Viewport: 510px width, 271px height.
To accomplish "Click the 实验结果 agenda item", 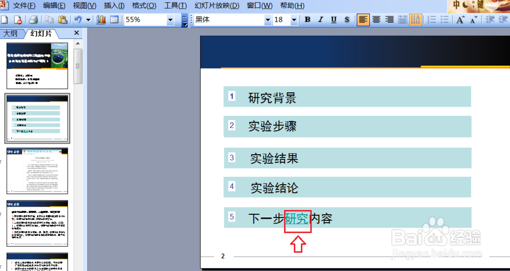I will pyautogui.click(x=274, y=158).
